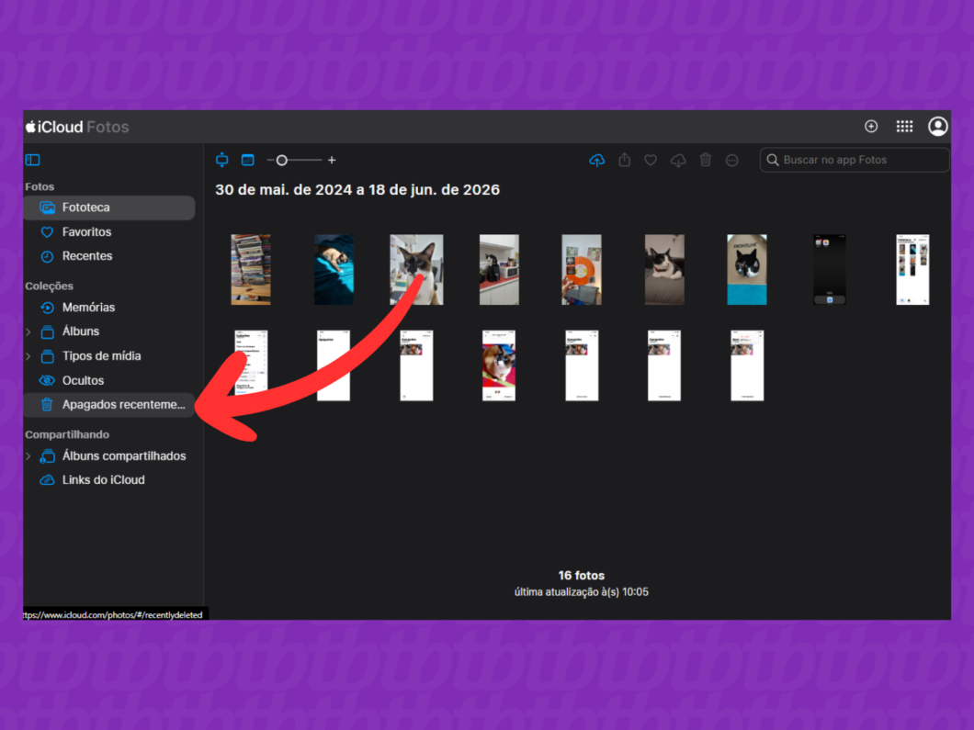Click the plus circle add icon
Viewport: 974px width, 730px height.
click(871, 127)
